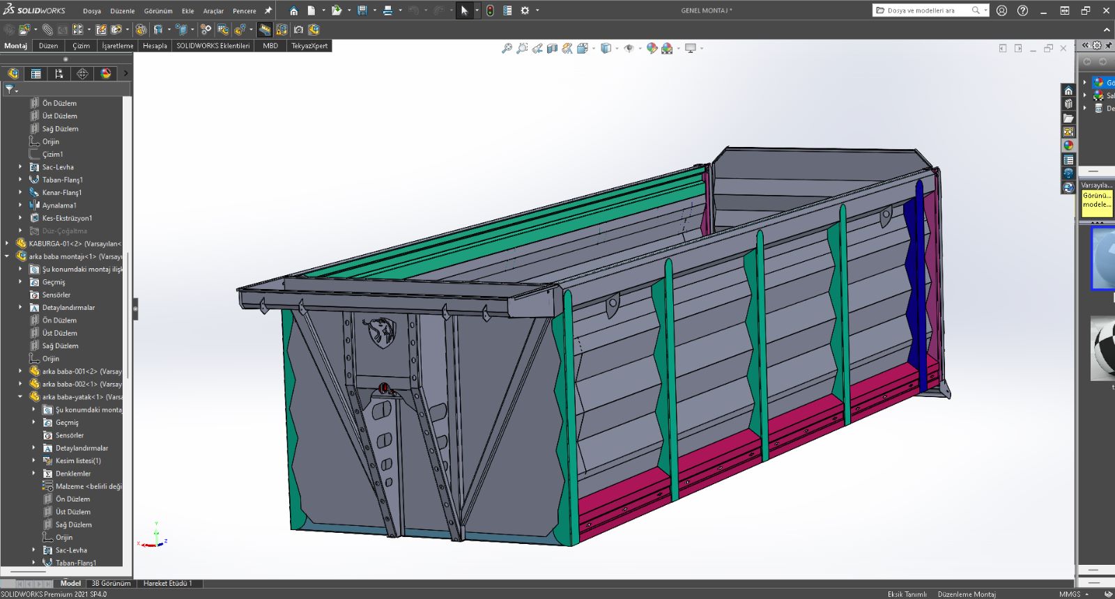Expand the KABURGA-01<2> component
1115x599 pixels.
[7, 244]
